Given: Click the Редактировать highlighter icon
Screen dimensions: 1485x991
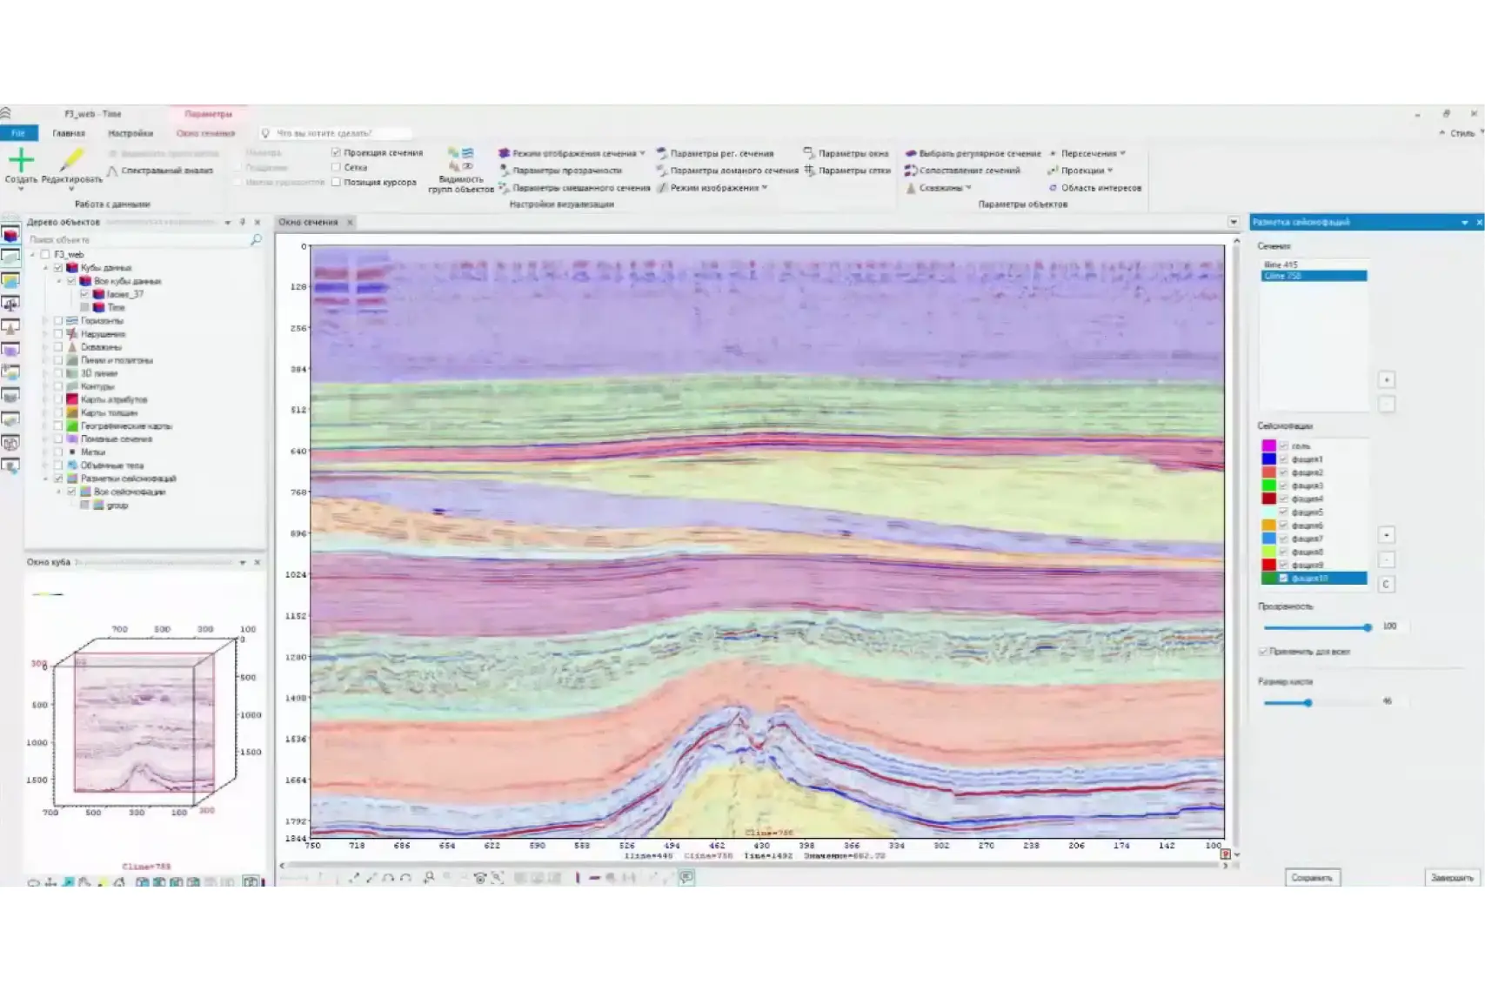Looking at the screenshot, I should click(x=71, y=160).
